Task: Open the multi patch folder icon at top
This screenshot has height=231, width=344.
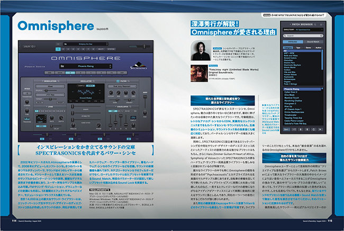Action: tap(66, 44)
